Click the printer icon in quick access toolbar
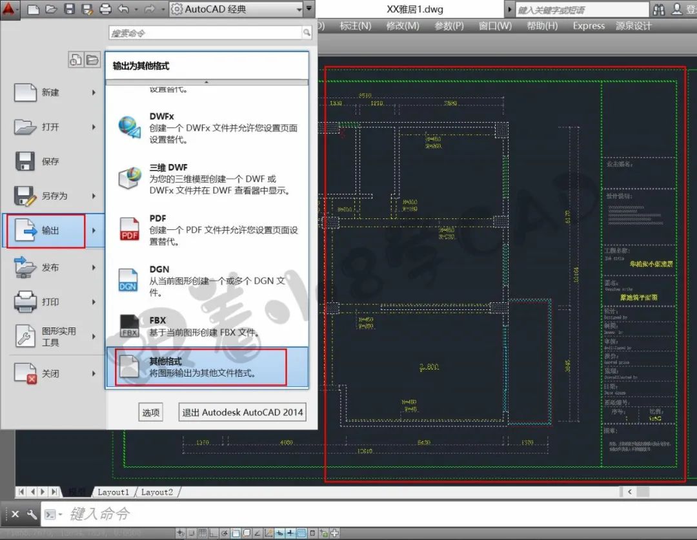 click(105, 9)
